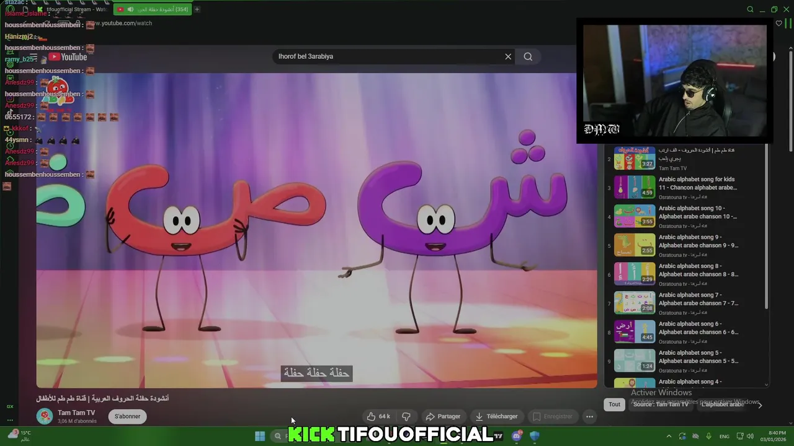This screenshot has width=794, height=446.
Task: Select the L'alphabet arabe filter chip
Action: point(722,404)
